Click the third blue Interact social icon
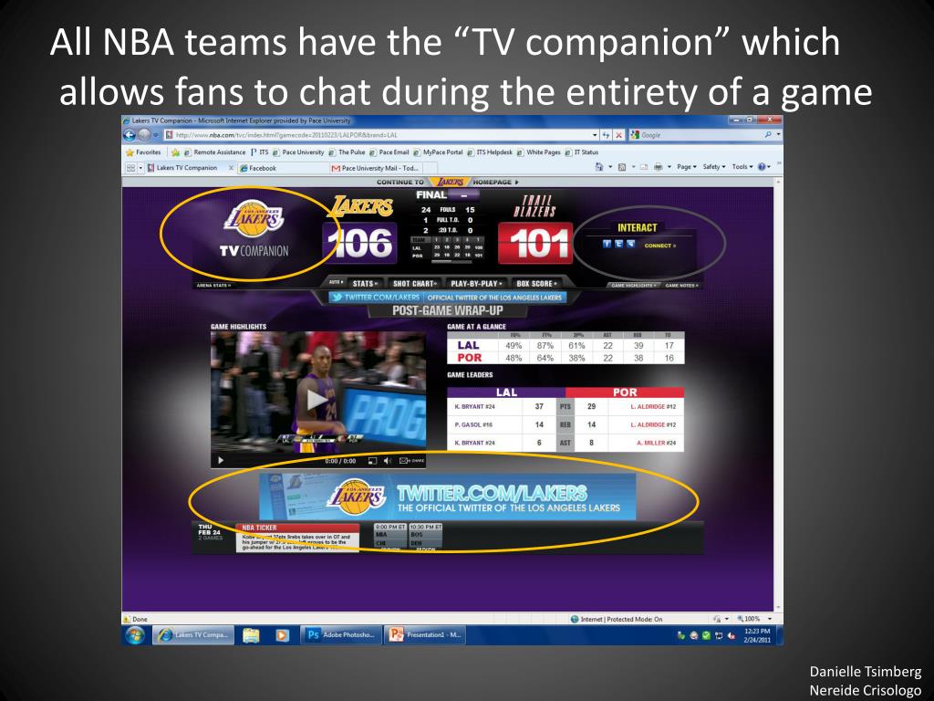The width and height of the screenshot is (934, 701). pos(631,244)
